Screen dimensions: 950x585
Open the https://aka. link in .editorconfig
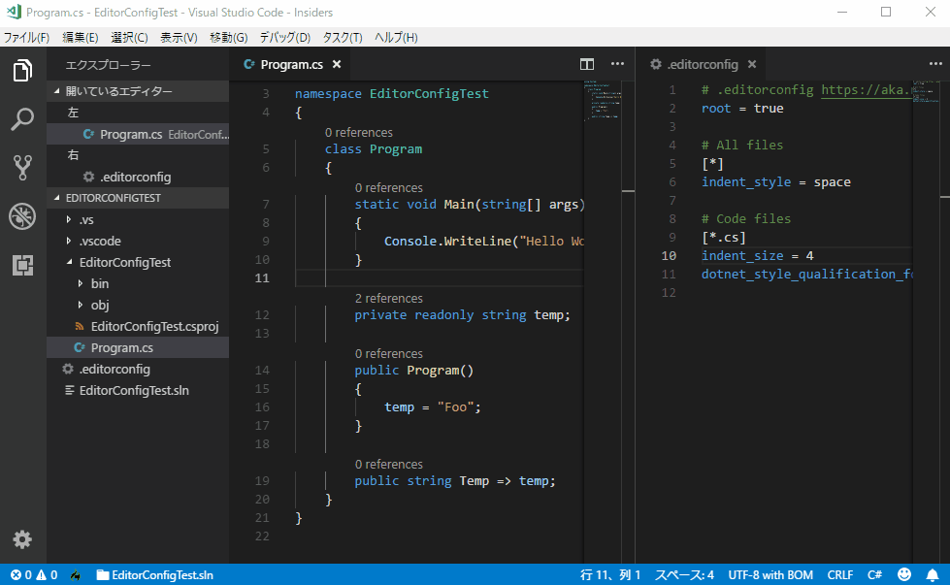click(867, 89)
